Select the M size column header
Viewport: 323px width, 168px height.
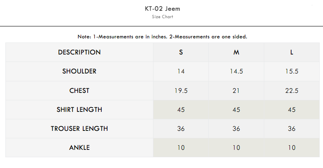(236, 52)
